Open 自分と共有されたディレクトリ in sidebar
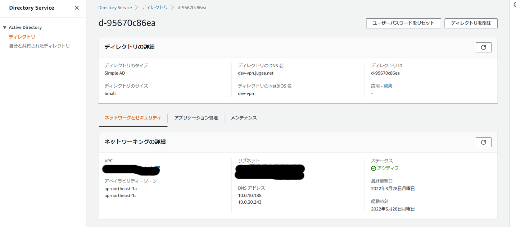The image size is (516, 227). point(39,46)
